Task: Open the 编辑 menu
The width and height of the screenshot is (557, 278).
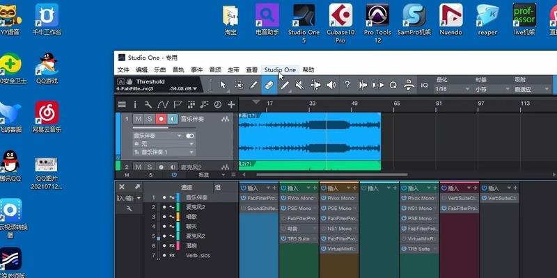Action: 142,70
